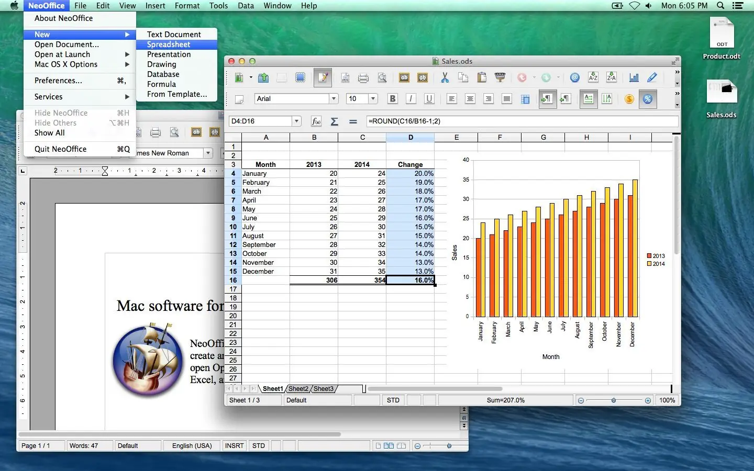Click the zoom out minus button in Sales.ods
Screen dimensions: 754x471
(x=581, y=401)
